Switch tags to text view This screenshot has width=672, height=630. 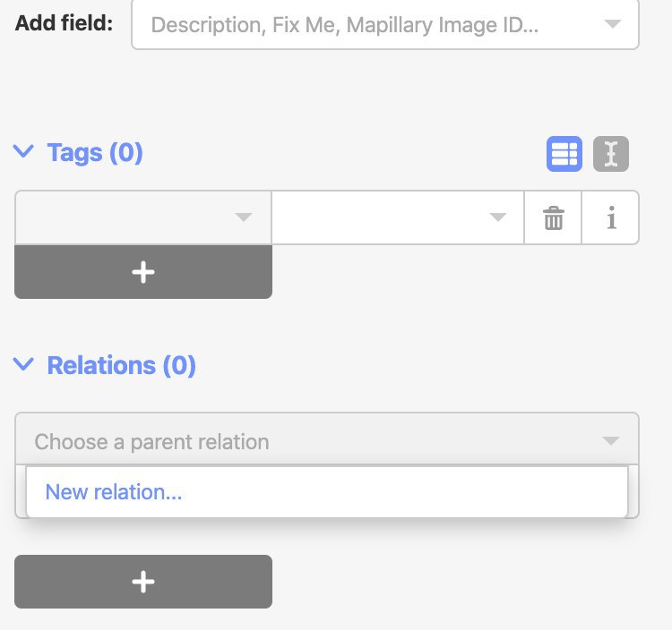tap(611, 154)
